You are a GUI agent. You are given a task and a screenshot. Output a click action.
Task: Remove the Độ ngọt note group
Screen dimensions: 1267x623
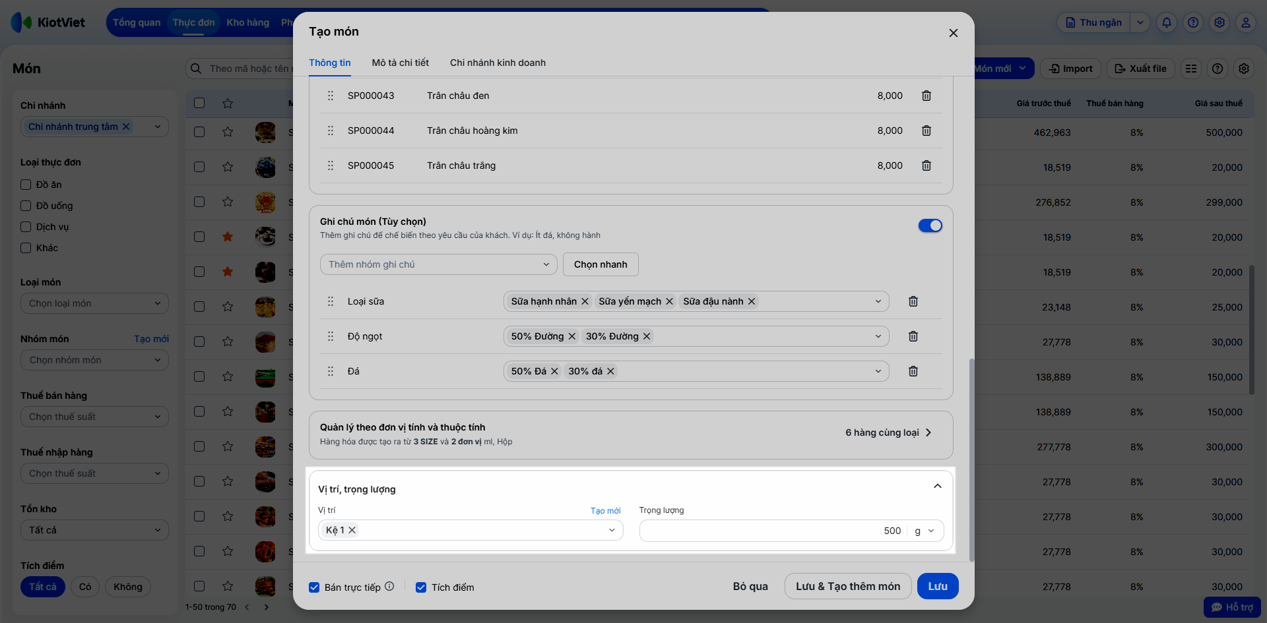click(x=913, y=336)
